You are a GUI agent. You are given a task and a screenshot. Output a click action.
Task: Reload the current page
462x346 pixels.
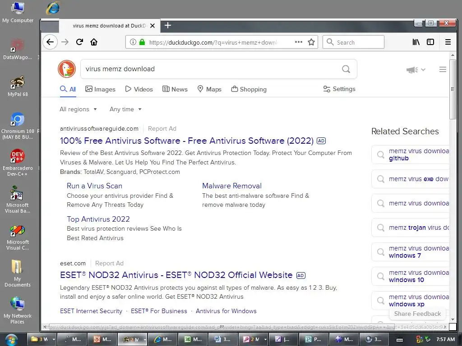click(x=79, y=42)
